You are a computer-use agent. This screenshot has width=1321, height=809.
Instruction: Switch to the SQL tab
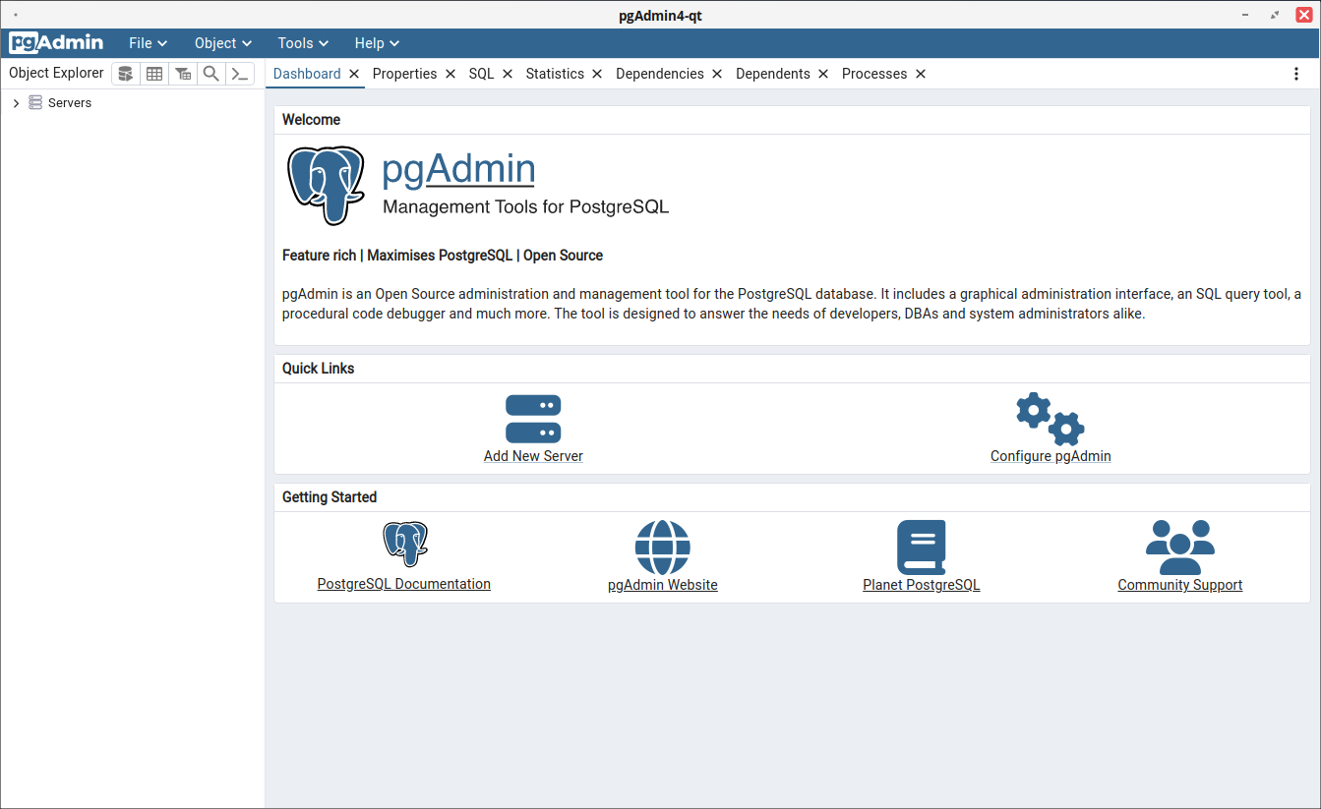pyautogui.click(x=482, y=74)
